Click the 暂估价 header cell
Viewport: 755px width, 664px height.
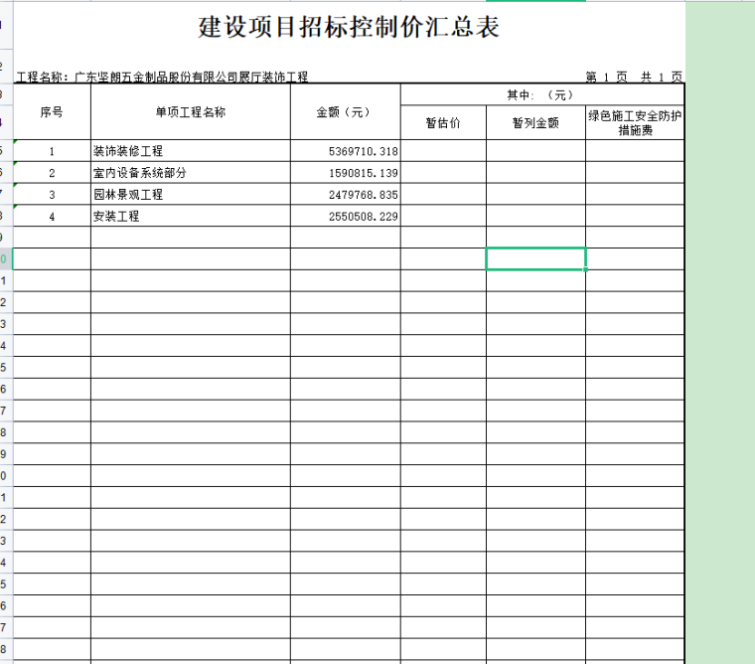443,123
